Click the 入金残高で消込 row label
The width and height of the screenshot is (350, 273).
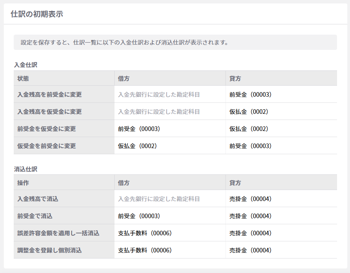(38, 199)
